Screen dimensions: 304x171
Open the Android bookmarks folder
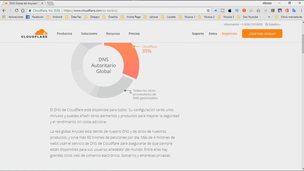[x=55, y=17]
